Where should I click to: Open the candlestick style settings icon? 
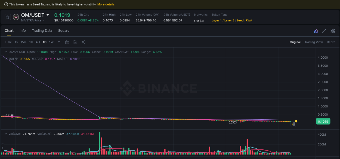[84, 42]
